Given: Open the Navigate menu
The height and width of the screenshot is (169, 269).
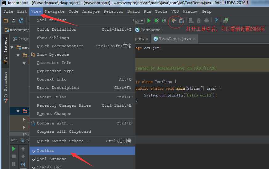Looking at the screenshot, I should [55, 11].
